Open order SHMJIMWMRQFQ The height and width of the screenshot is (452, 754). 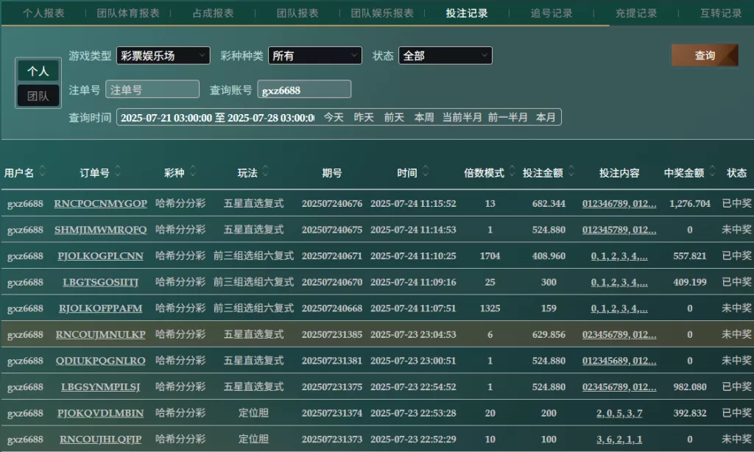click(100, 230)
